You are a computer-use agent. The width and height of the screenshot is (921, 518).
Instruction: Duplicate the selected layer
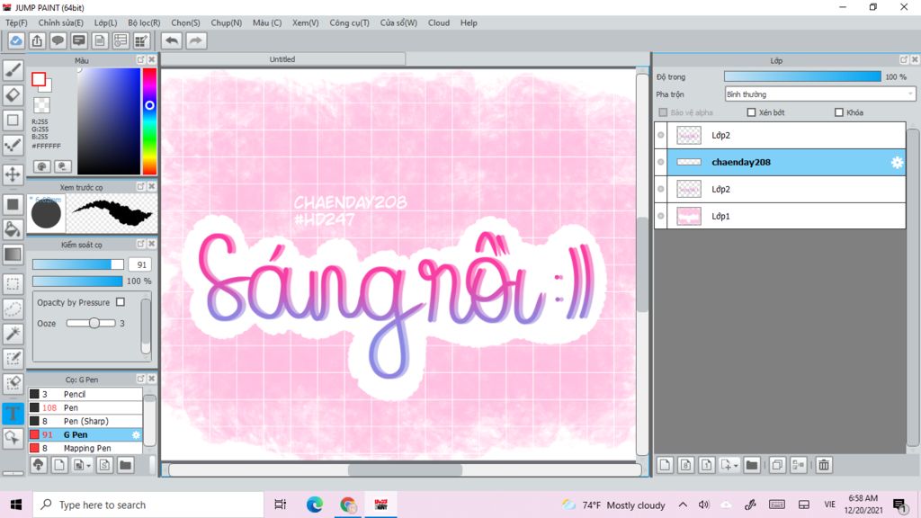tap(777, 465)
